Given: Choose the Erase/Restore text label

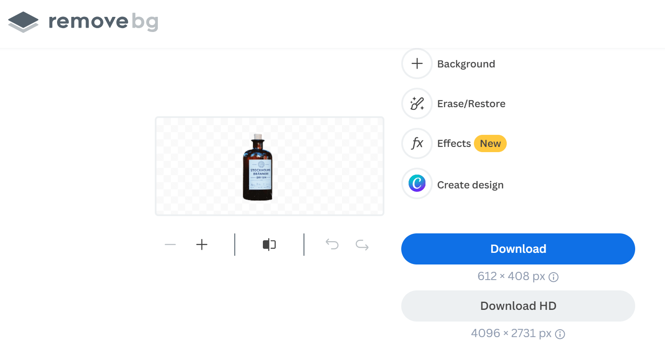Looking at the screenshot, I should 471,104.
